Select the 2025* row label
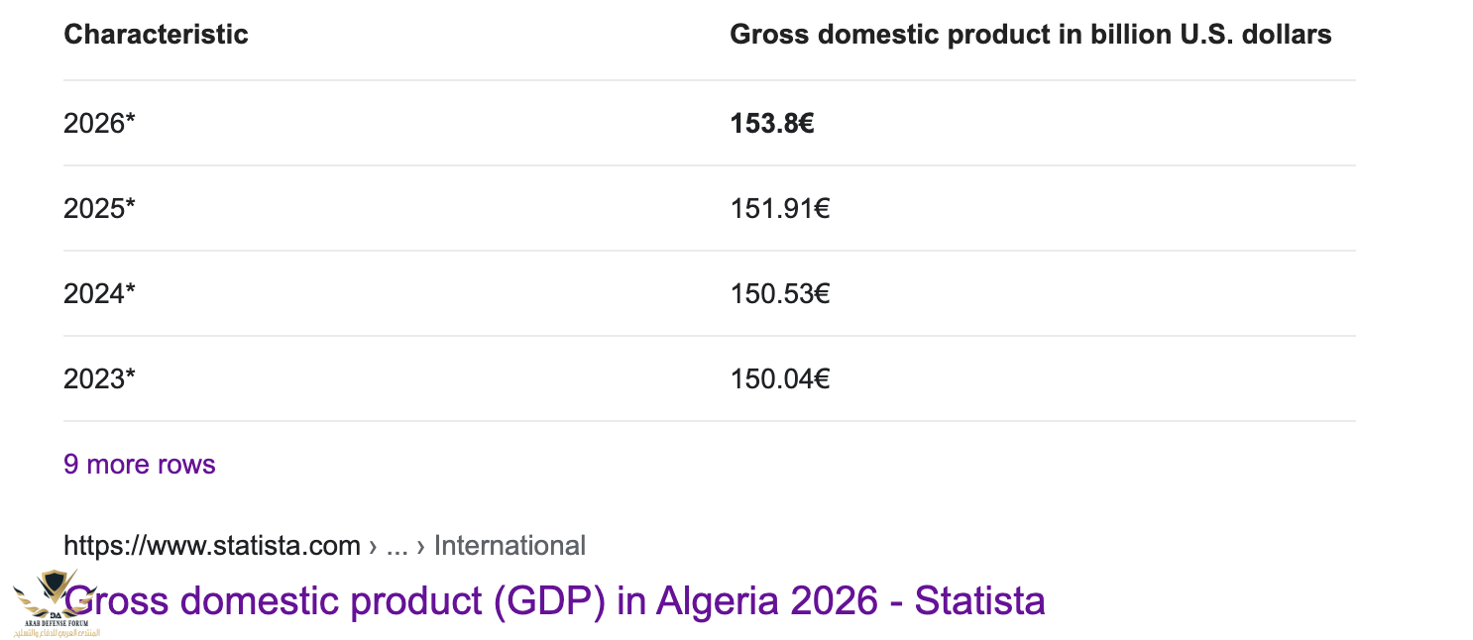This screenshot has height=640, width=1473. coord(99,209)
